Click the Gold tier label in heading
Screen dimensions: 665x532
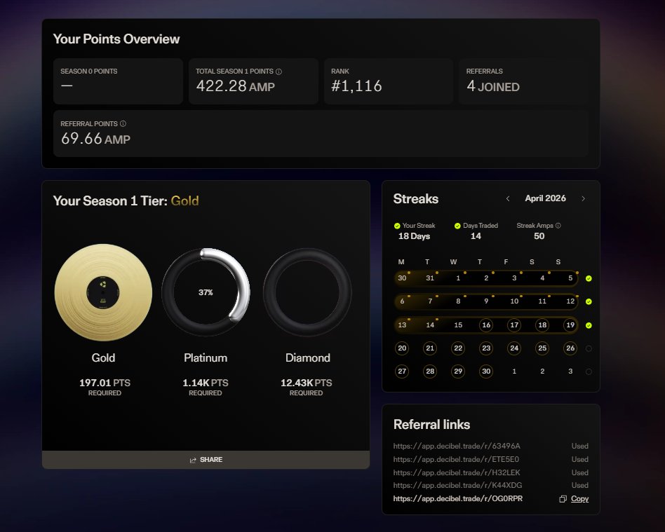coord(184,200)
